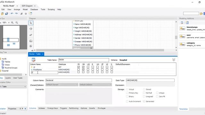Enable the Zero Fill checkbox
This screenshot has width=205, height=115.
coord(157,96)
